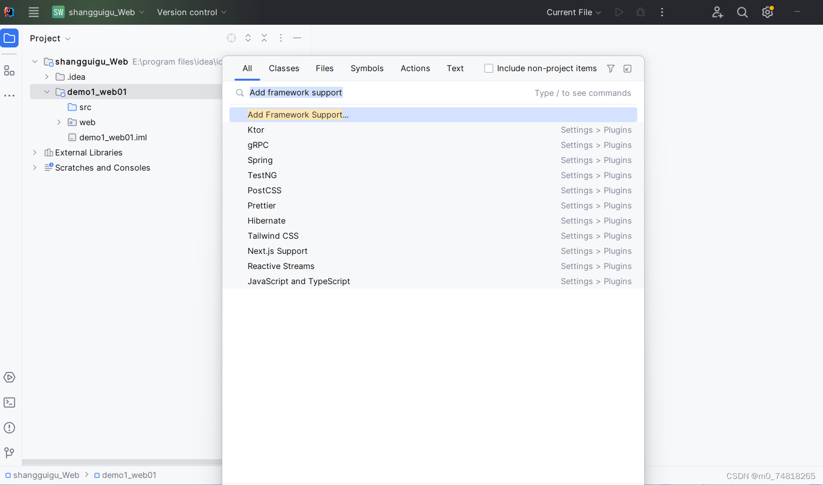Select the Reactive Streams result row
The height and width of the screenshot is (485, 823).
click(x=433, y=266)
